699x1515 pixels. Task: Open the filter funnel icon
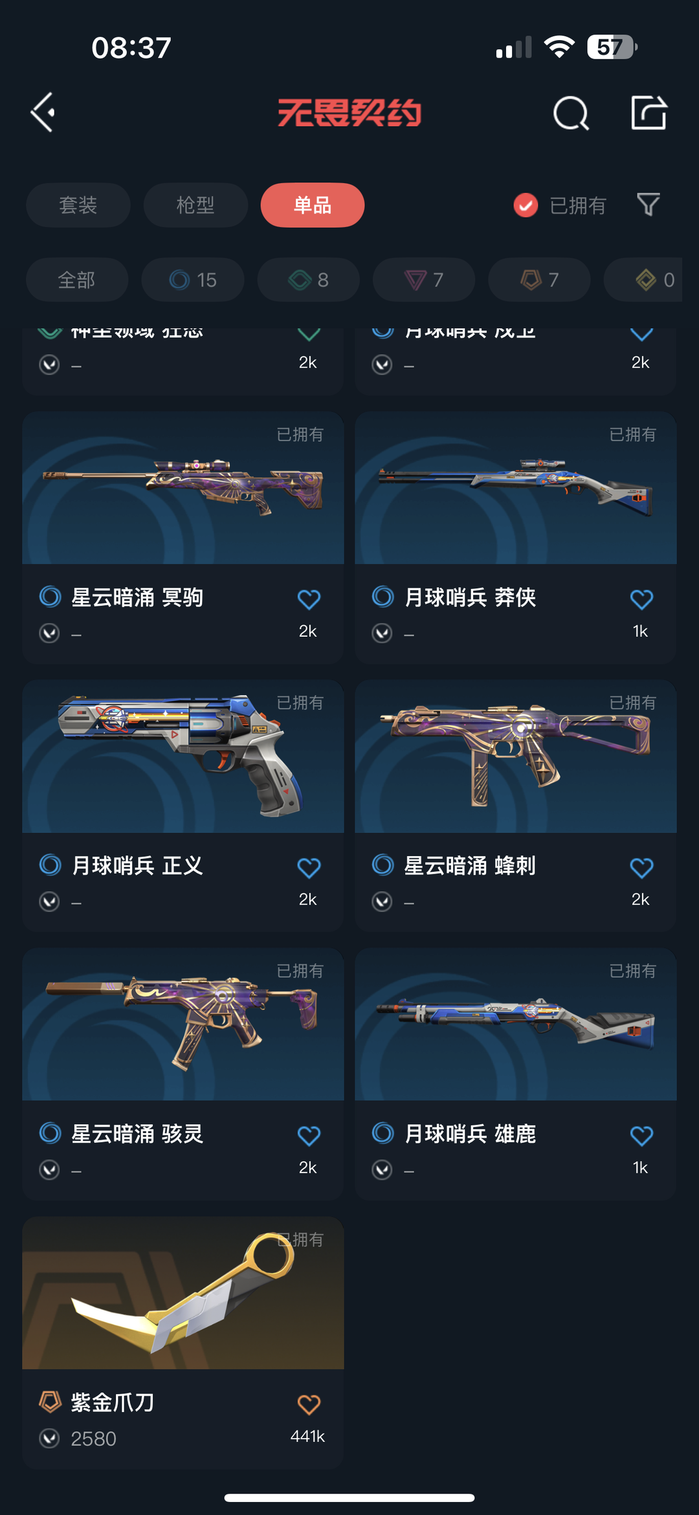648,205
